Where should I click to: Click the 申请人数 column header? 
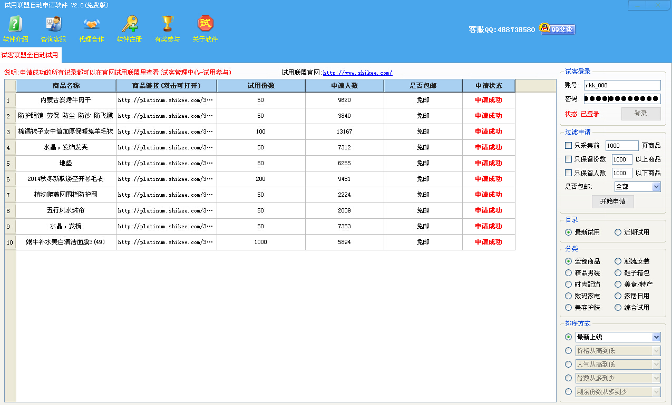(344, 86)
